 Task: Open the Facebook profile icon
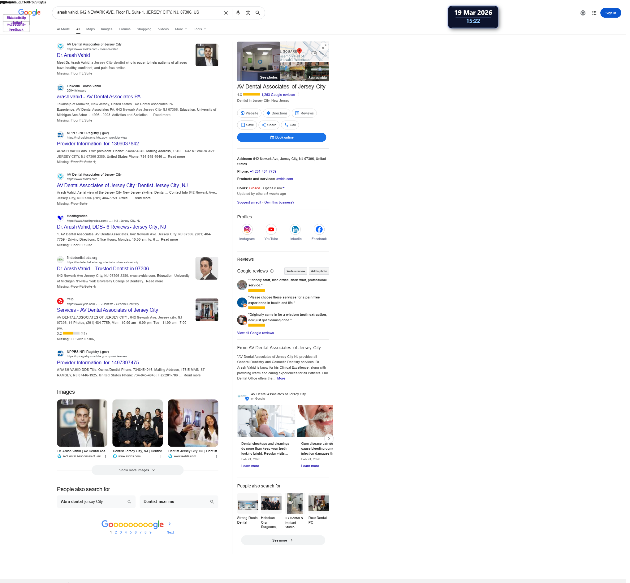[319, 229]
